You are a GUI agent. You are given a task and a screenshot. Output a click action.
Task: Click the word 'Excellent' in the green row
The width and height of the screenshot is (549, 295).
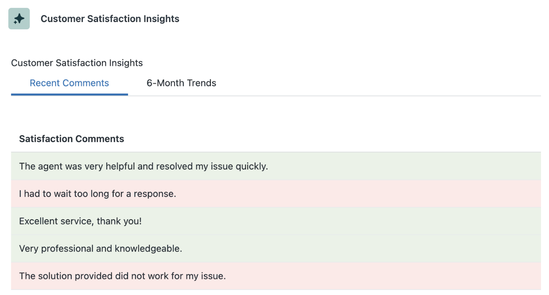click(38, 221)
